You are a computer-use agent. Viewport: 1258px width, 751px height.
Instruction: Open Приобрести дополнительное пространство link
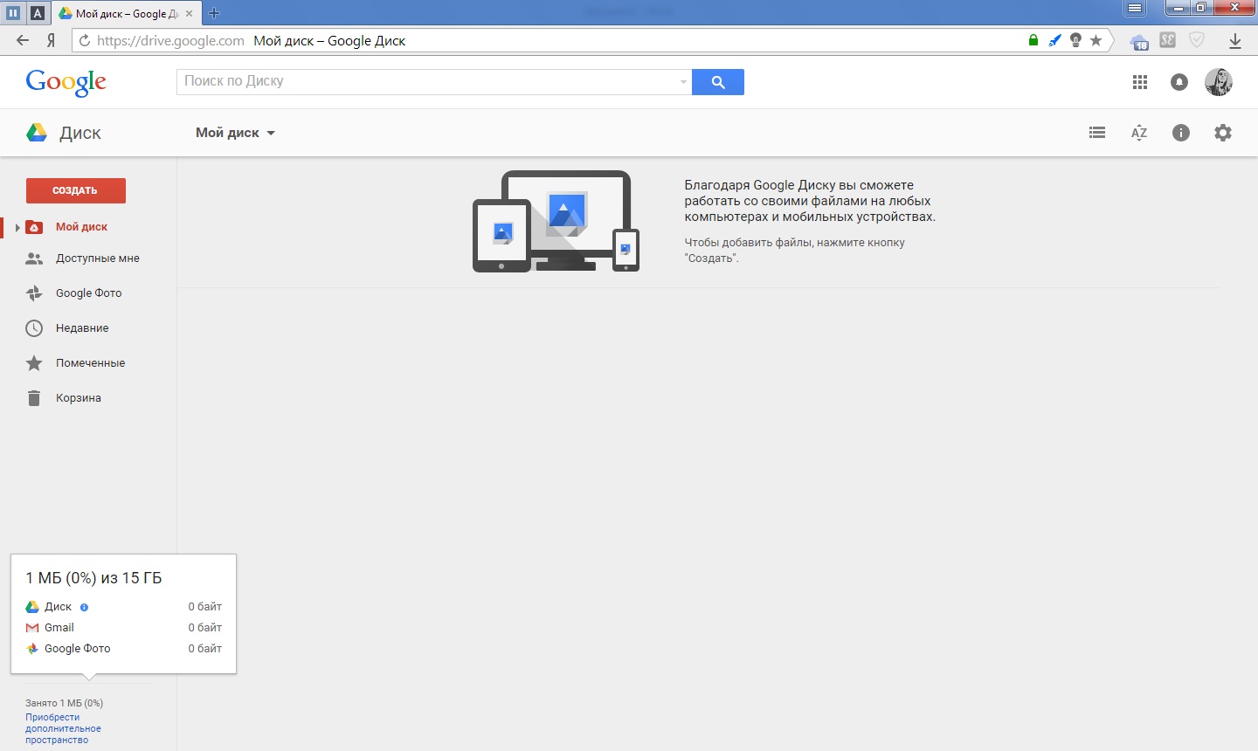click(63, 728)
